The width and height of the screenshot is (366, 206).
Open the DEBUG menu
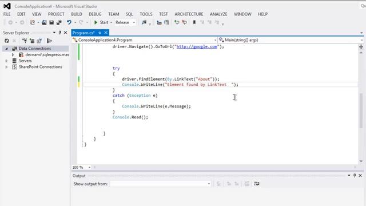point(95,14)
